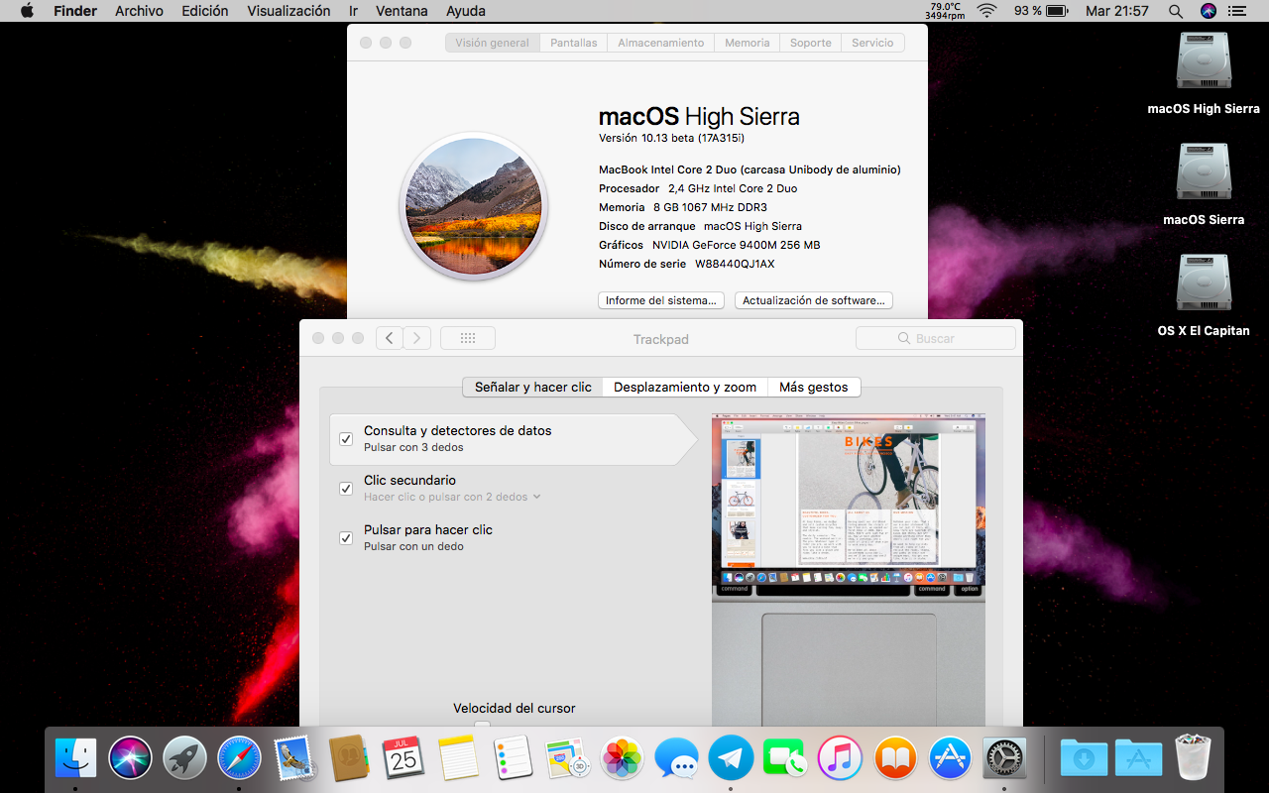Open System Preferences gear in Dock

1004,758
